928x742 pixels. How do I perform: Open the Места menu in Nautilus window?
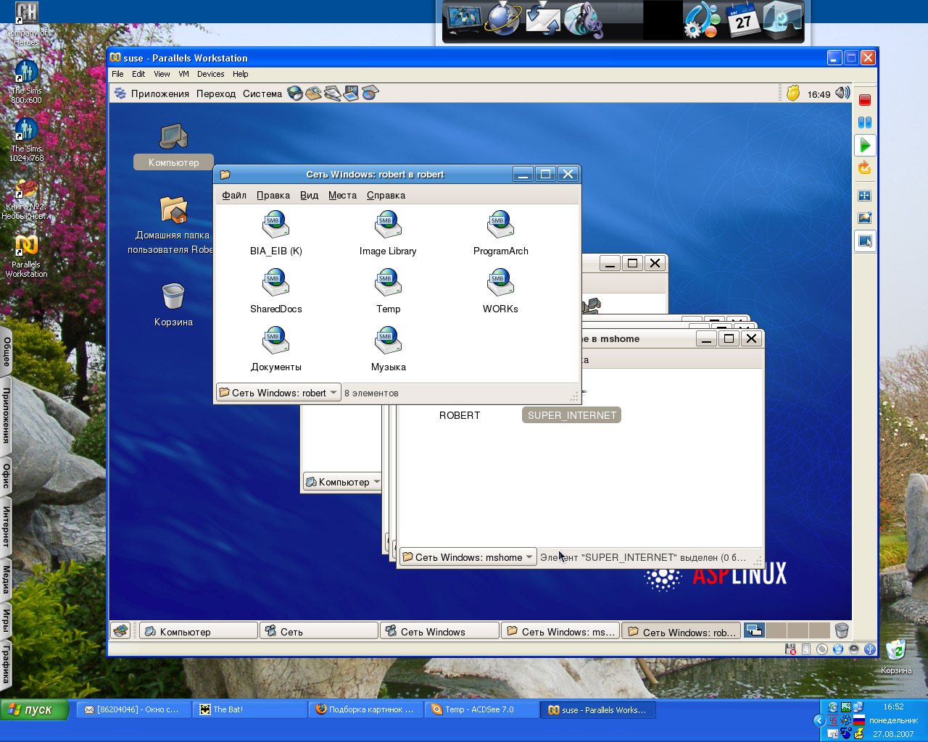(x=342, y=195)
